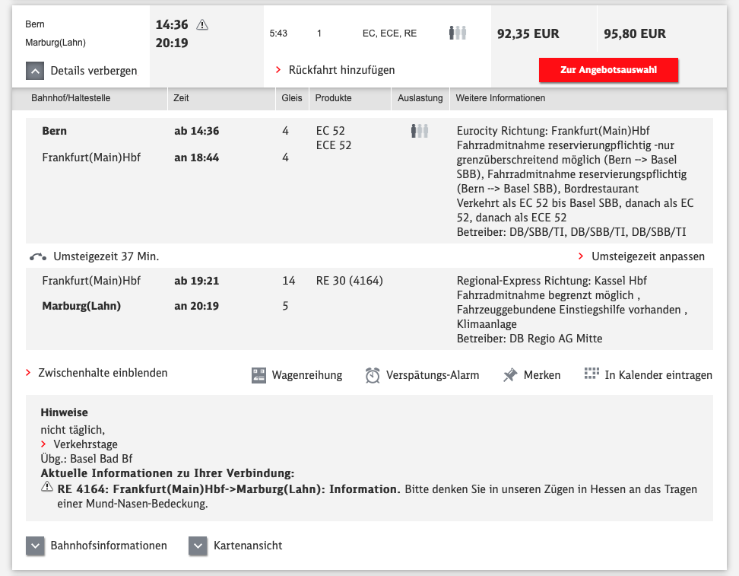Screen dimensions: 739x576
Task: Click the occupancy people icon in summary row
Action: click(457, 33)
